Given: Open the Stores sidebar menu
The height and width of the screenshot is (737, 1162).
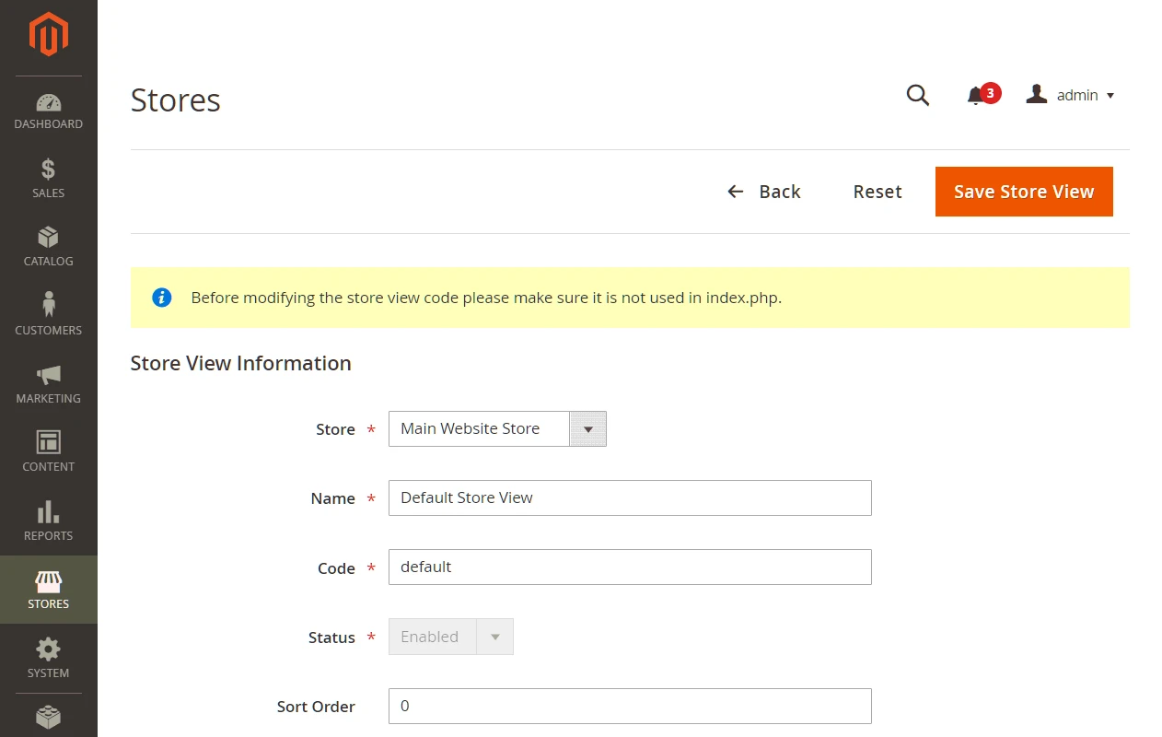Looking at the screenshot, I should point(48,590).
